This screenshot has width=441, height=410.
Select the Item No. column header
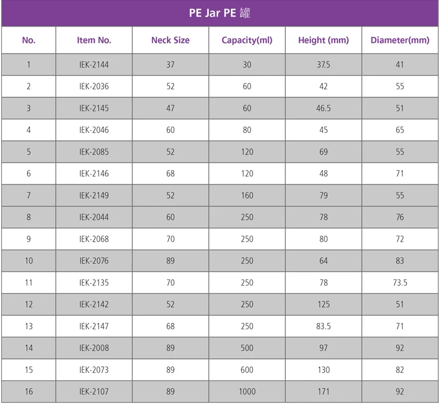tap(94, 41)
